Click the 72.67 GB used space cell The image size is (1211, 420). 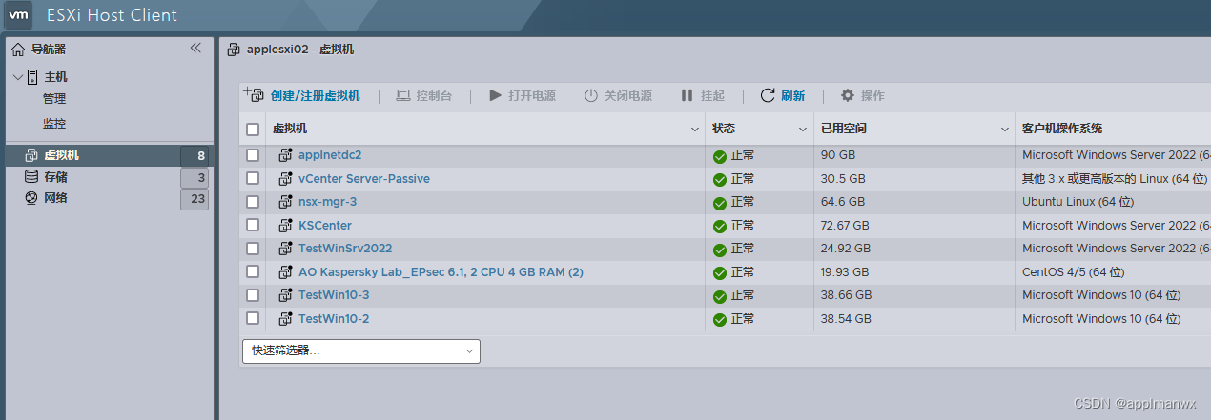click(x=846, y=226)
